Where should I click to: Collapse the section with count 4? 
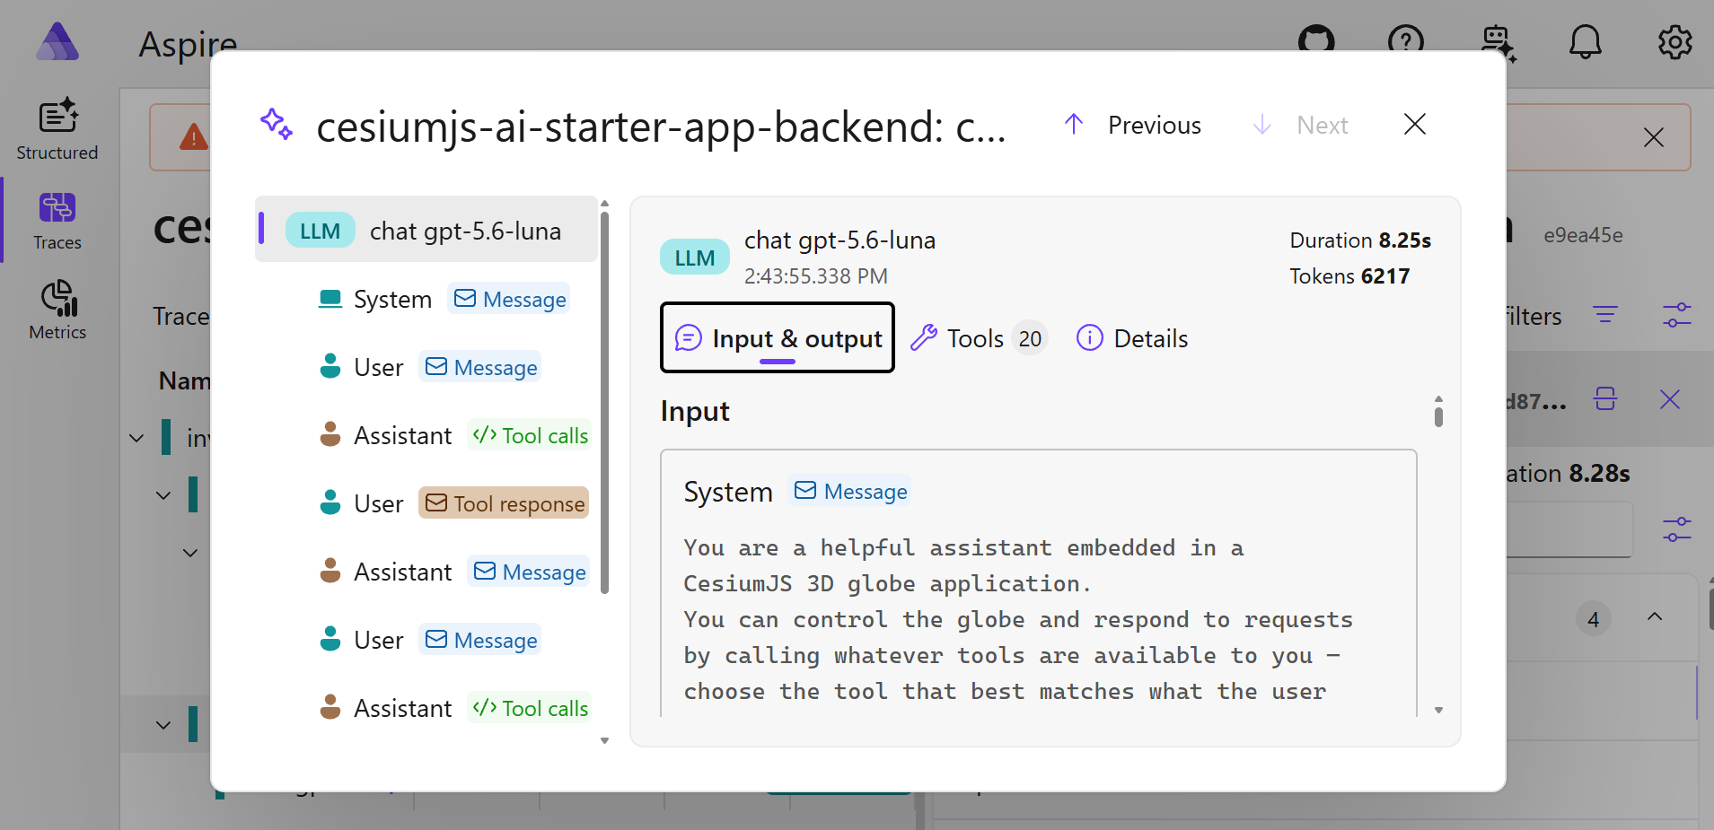(1655, 618)
